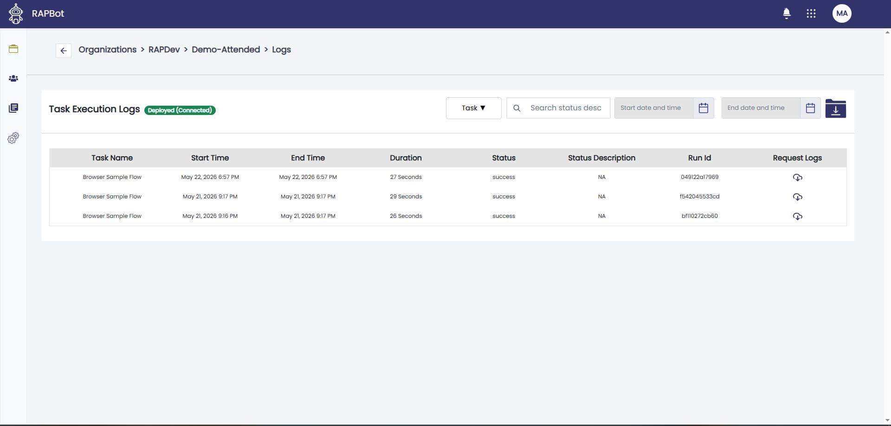This screenshot has height=426, width=891.
Task: Click the Status Description column header
Action: [x=601, y=158]
